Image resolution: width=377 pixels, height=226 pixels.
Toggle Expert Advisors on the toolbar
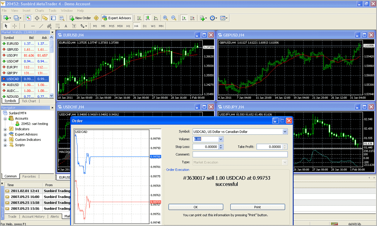pyautogui.click(x=116, y=18)
